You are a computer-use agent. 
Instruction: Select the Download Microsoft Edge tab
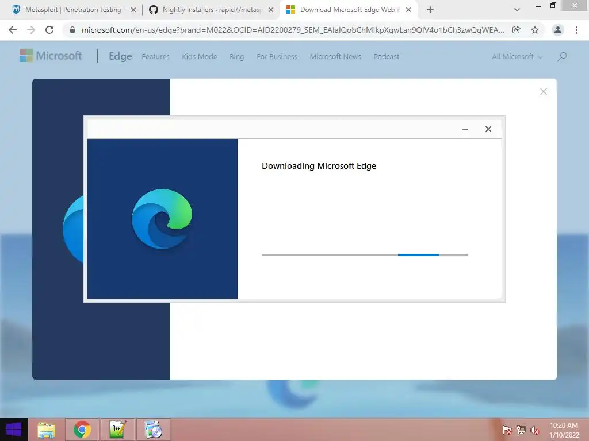[x=348, y=10]
